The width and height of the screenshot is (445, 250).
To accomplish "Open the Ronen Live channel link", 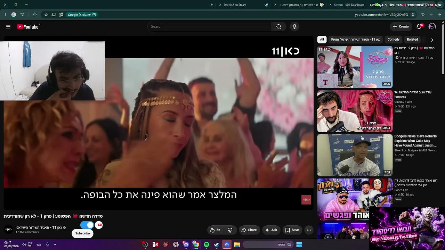I will 401,190.
